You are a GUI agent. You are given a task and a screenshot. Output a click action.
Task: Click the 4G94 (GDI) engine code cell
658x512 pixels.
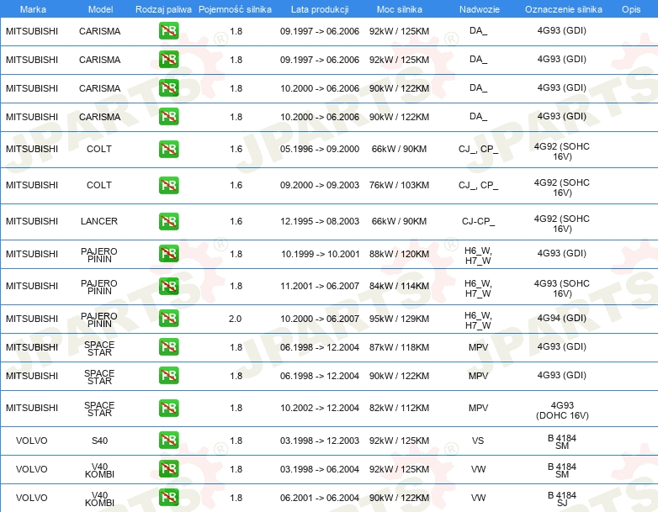click(561, 318)
